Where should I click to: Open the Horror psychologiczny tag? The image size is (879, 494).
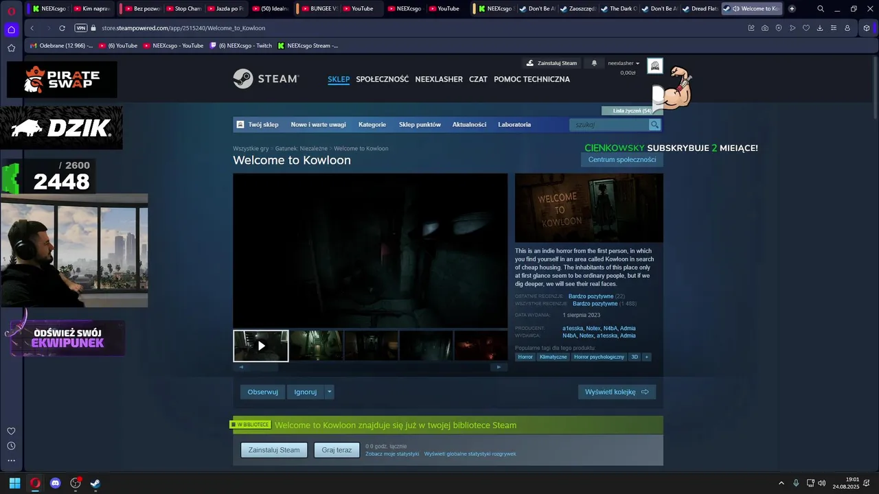pos(599,357)
